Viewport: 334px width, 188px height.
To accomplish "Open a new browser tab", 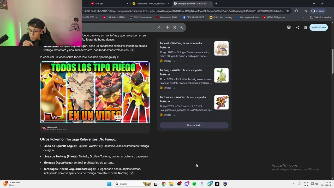I will 216,4.
